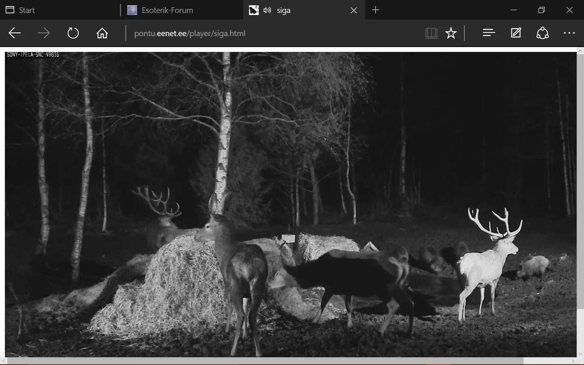
Task: Switch to the Esoterik-Forum tab
Action: coord(167,10)
